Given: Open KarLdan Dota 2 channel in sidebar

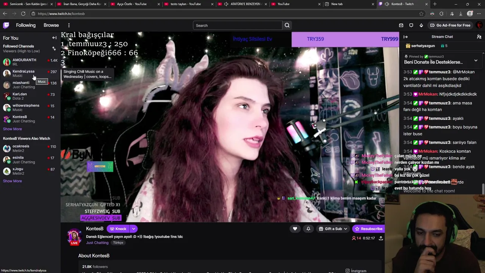Looking at the screenshot, I should coord(30,96).
